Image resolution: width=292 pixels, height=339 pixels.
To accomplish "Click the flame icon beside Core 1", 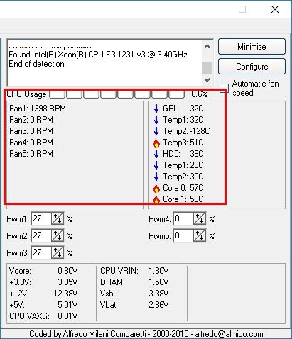I will (156, 200).
